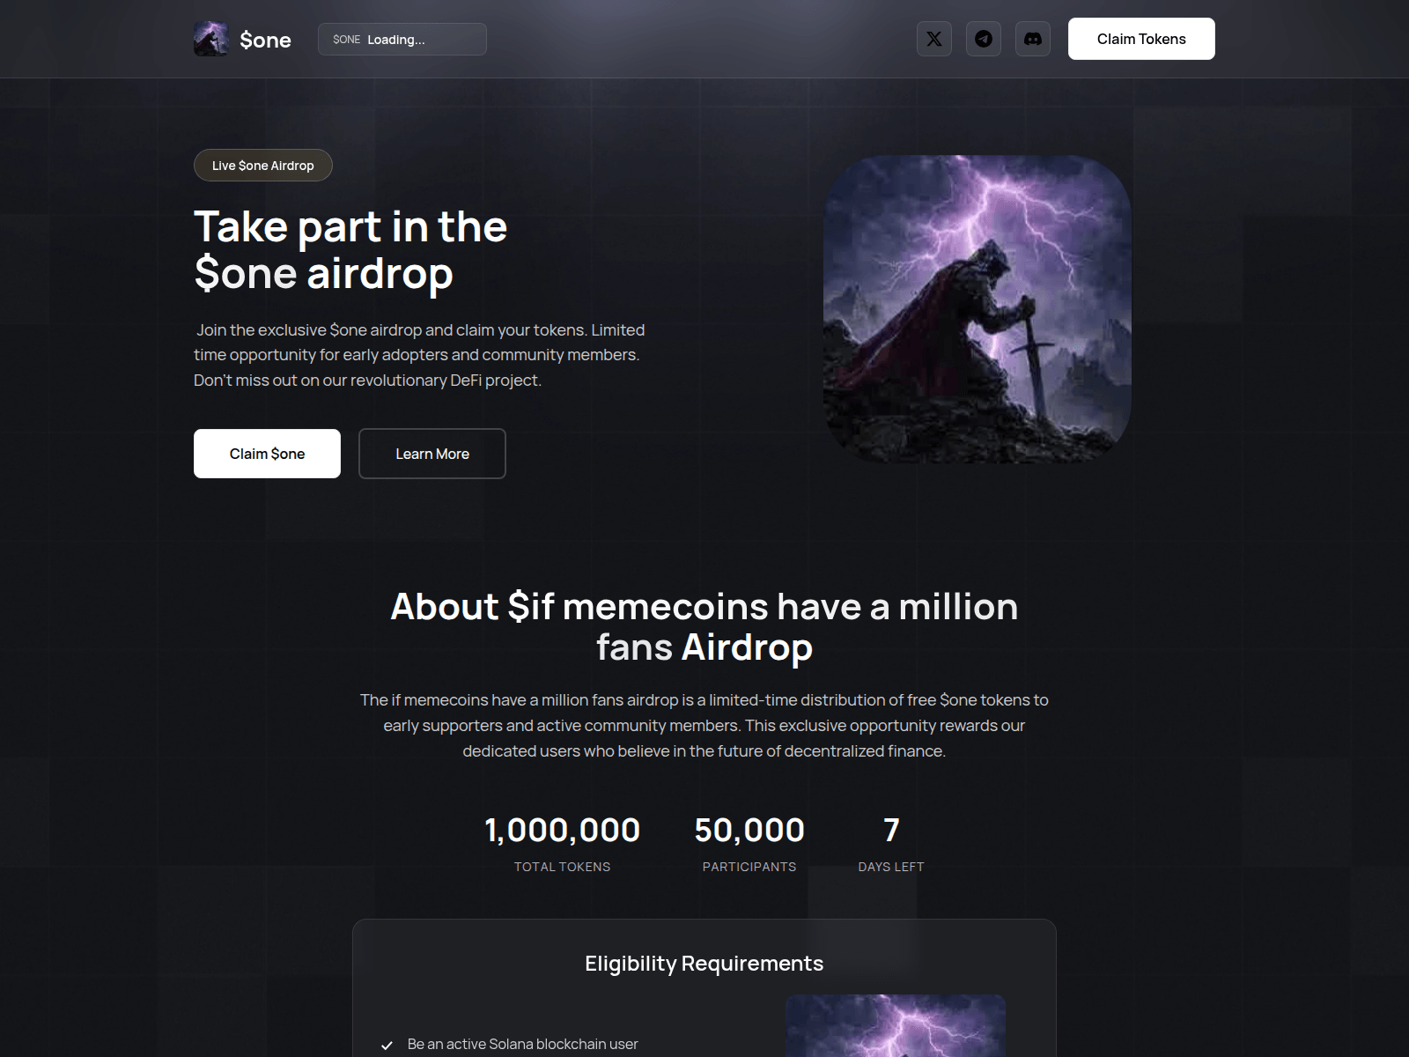Image resolution: width=1409 pixels, height=1057 pixels.
Task: Open the Discord server icon
Action: tap(1032, 39)
